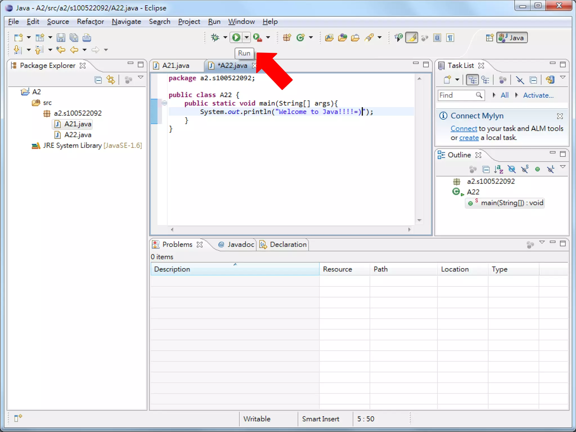Screen dimensions: 576x432
Task: Click the Sort alphabetically icon in Outline
Action: click(498, 169)
